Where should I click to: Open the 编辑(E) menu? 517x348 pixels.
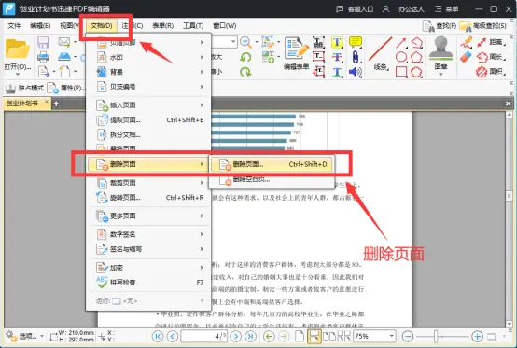click(x=40, y=25)
